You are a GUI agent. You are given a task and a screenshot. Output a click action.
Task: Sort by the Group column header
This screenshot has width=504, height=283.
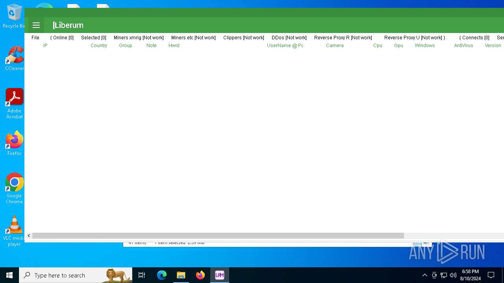[x=126, y=46]
